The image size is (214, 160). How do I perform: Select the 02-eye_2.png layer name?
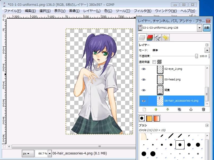click(x=173, y=69)
